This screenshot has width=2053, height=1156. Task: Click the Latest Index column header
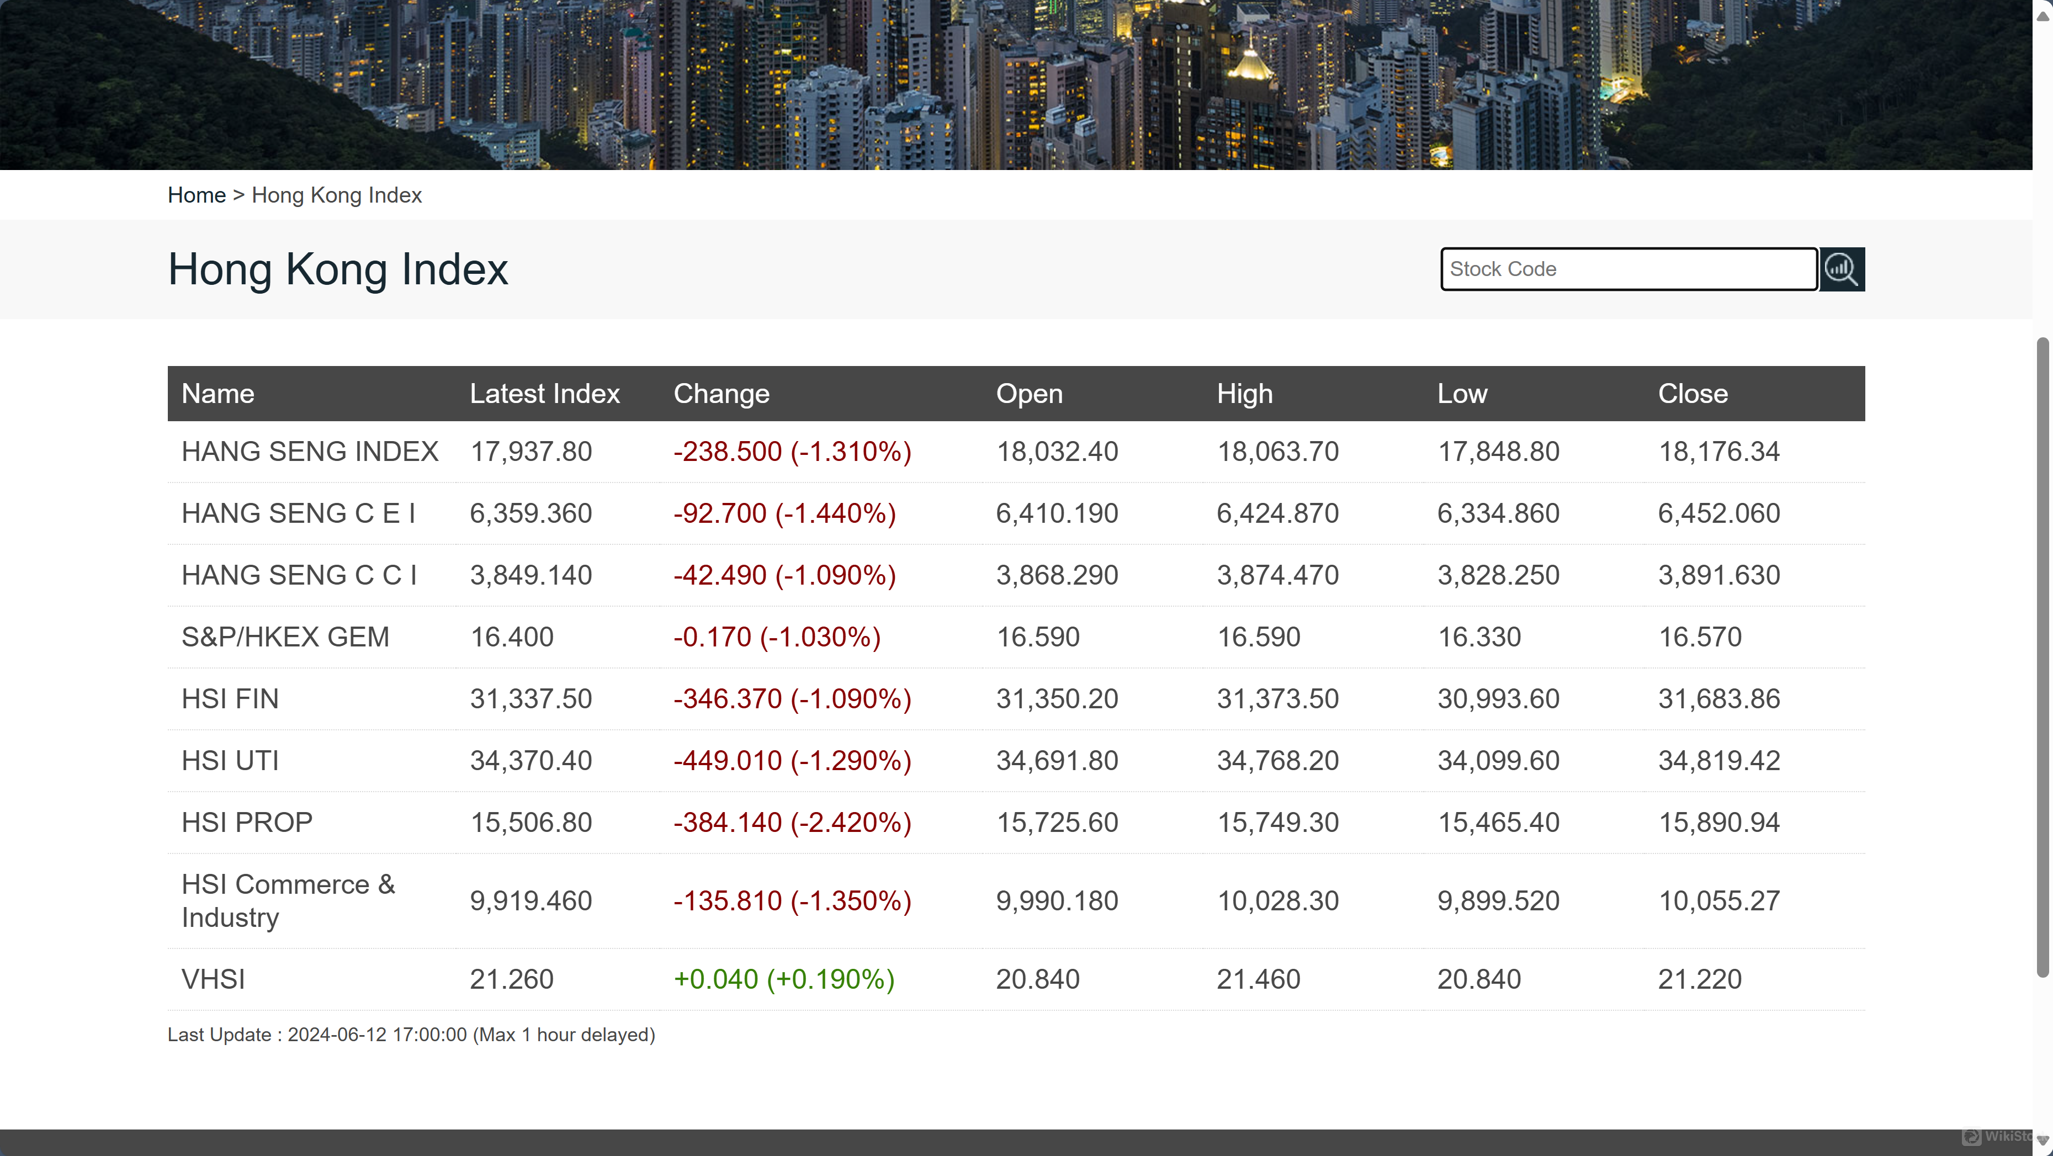tap(544, 394)
